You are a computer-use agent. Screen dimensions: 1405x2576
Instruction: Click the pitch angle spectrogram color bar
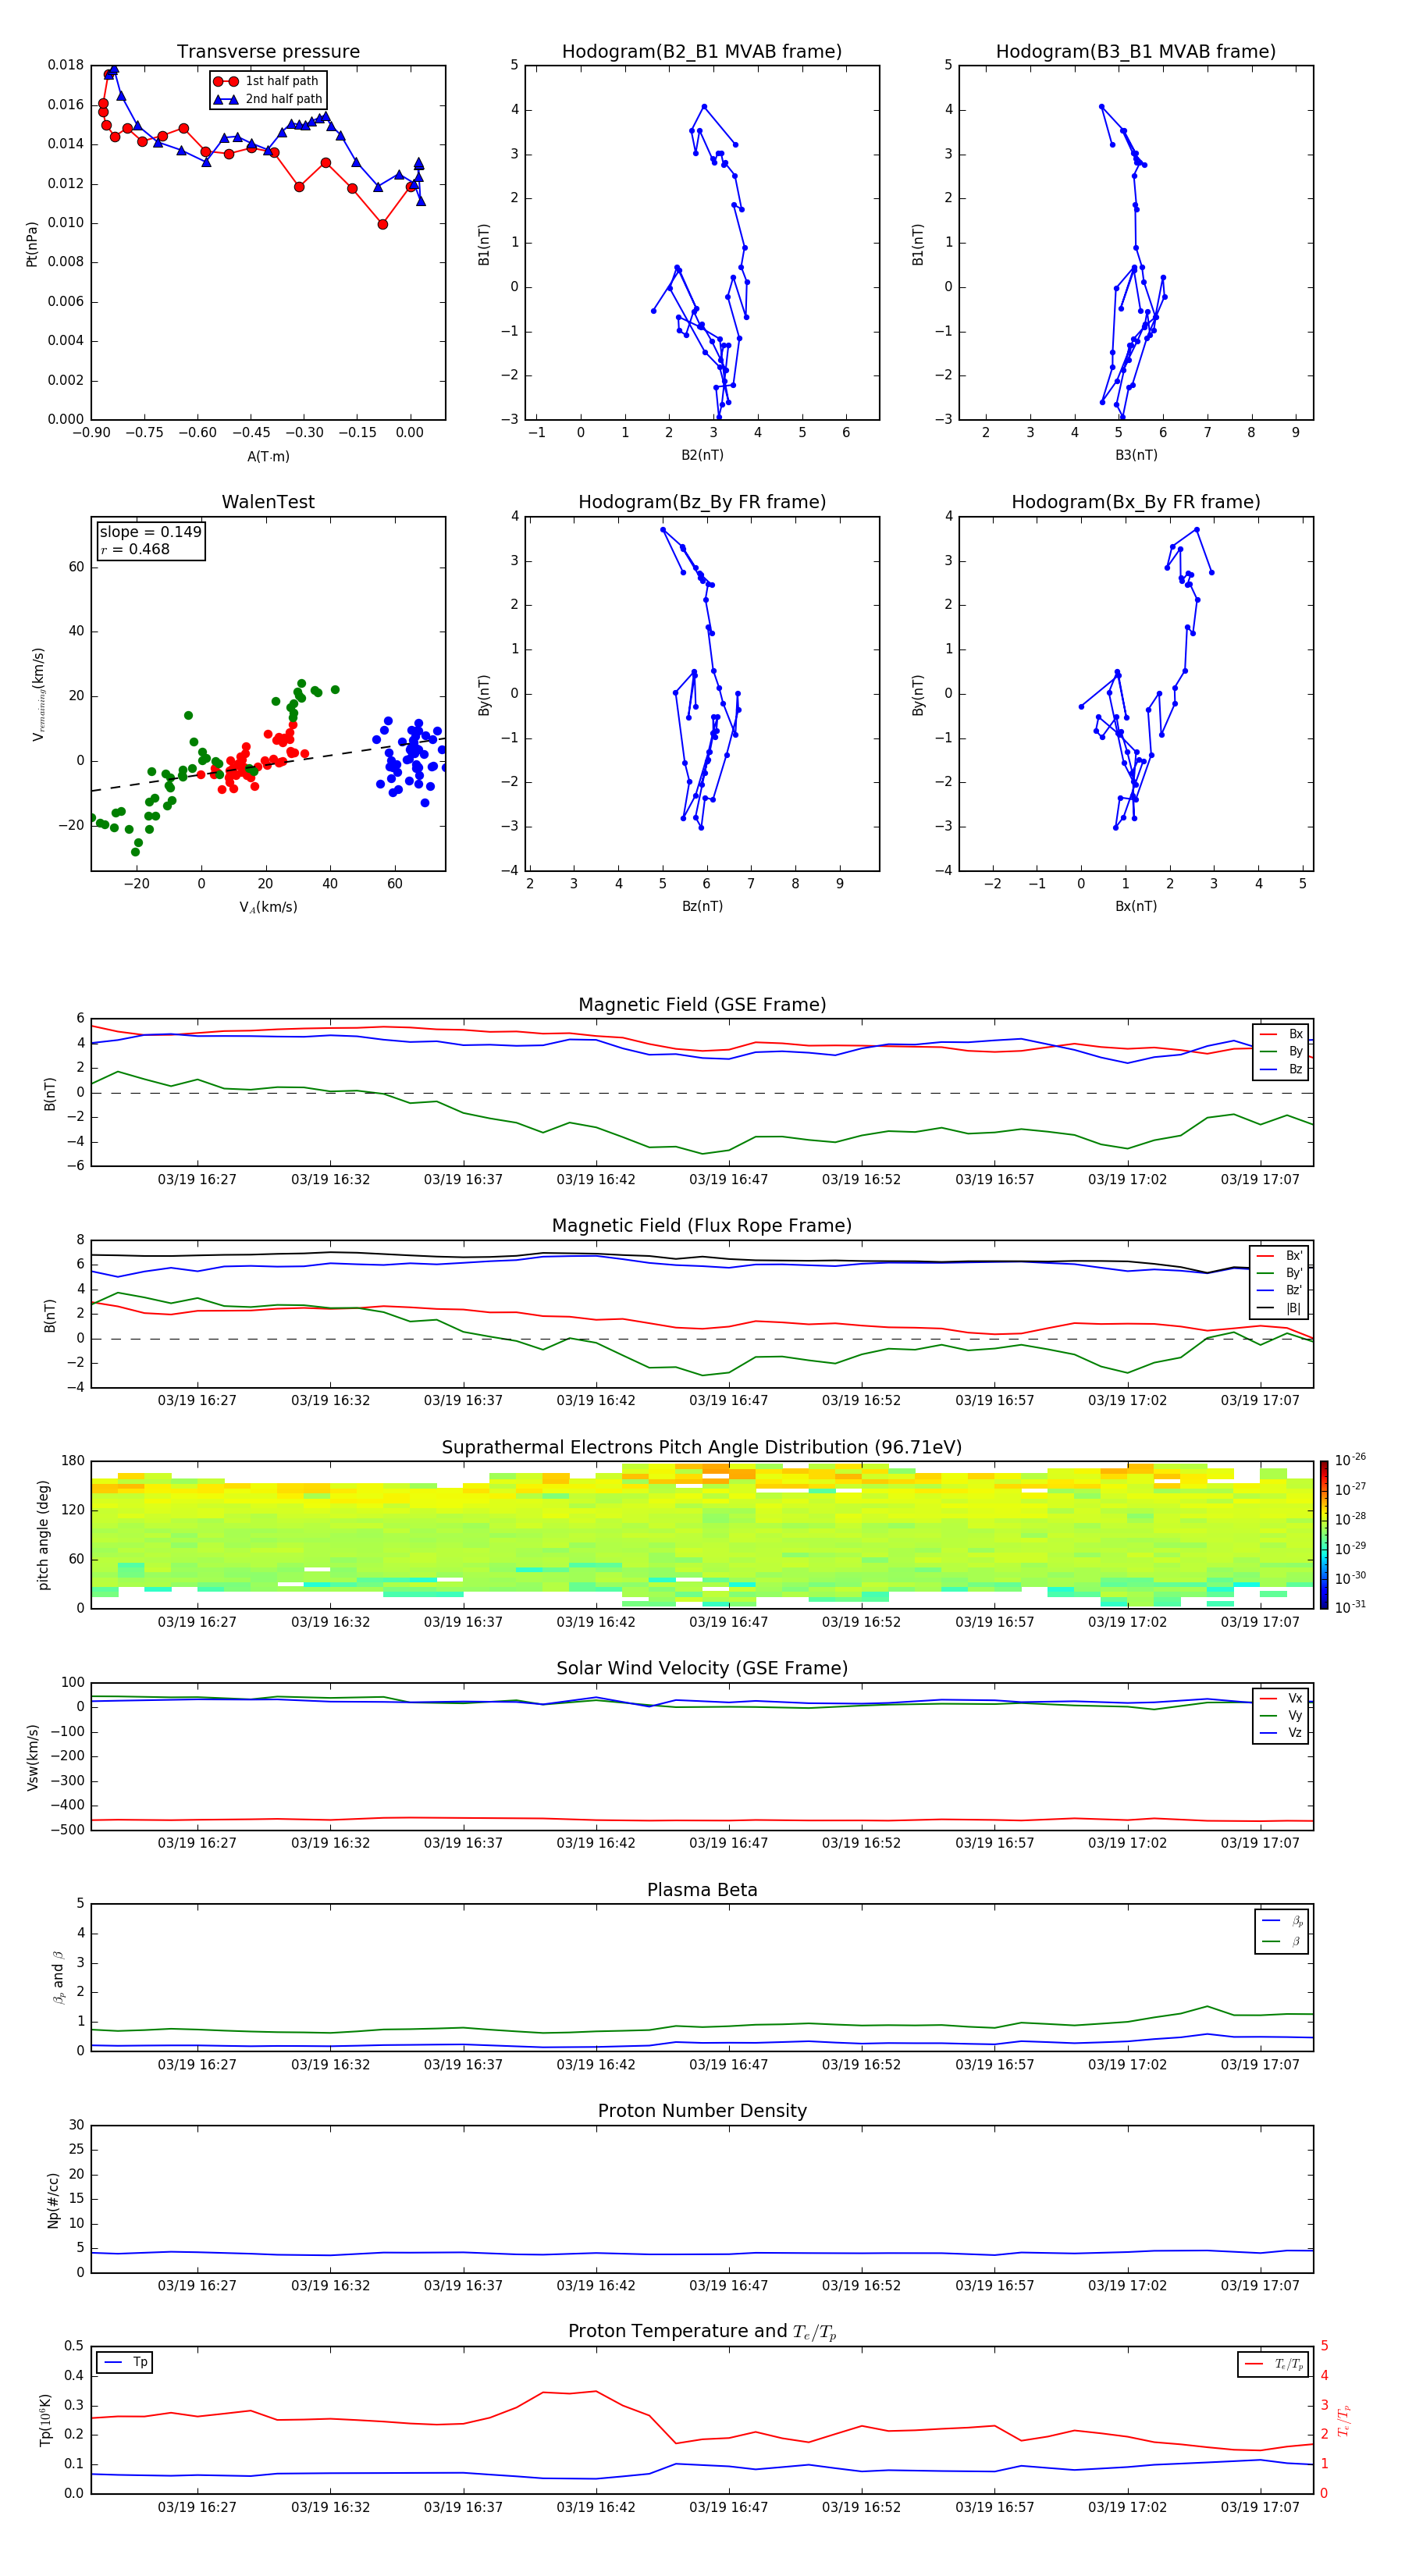point(1324,1535)
